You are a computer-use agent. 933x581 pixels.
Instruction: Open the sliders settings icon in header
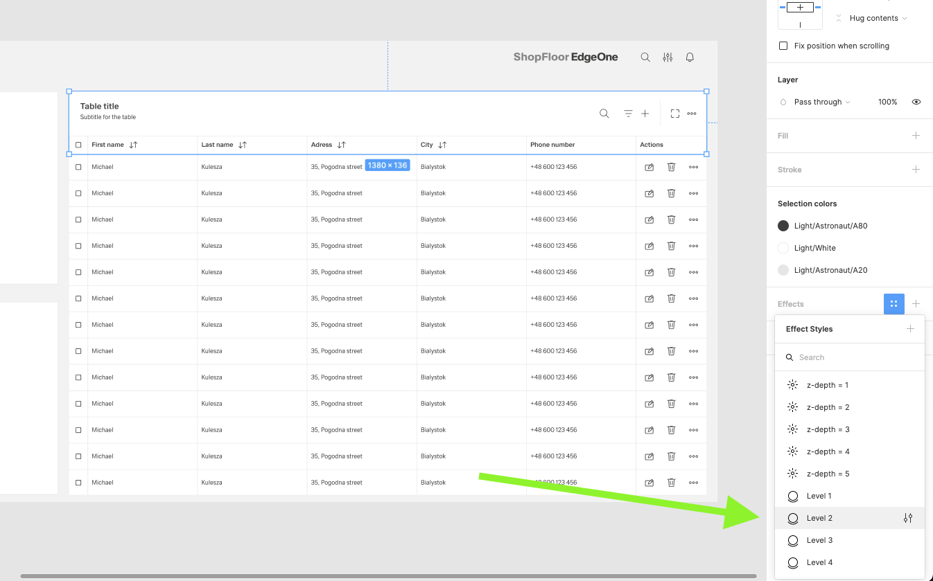668,57
